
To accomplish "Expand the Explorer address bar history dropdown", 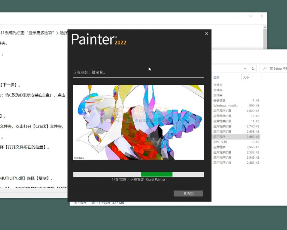I will 245,69.
